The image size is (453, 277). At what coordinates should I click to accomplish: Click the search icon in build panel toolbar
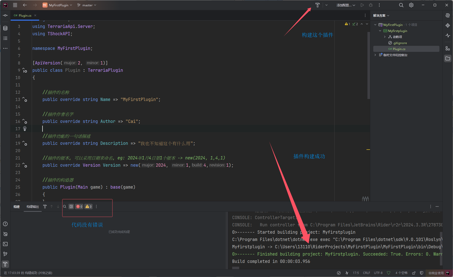(x=65, y=206)
